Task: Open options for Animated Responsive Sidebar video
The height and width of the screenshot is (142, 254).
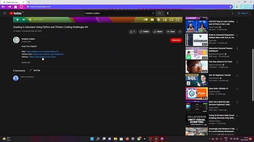Action: pyautogui.click(x=237, y=35)
